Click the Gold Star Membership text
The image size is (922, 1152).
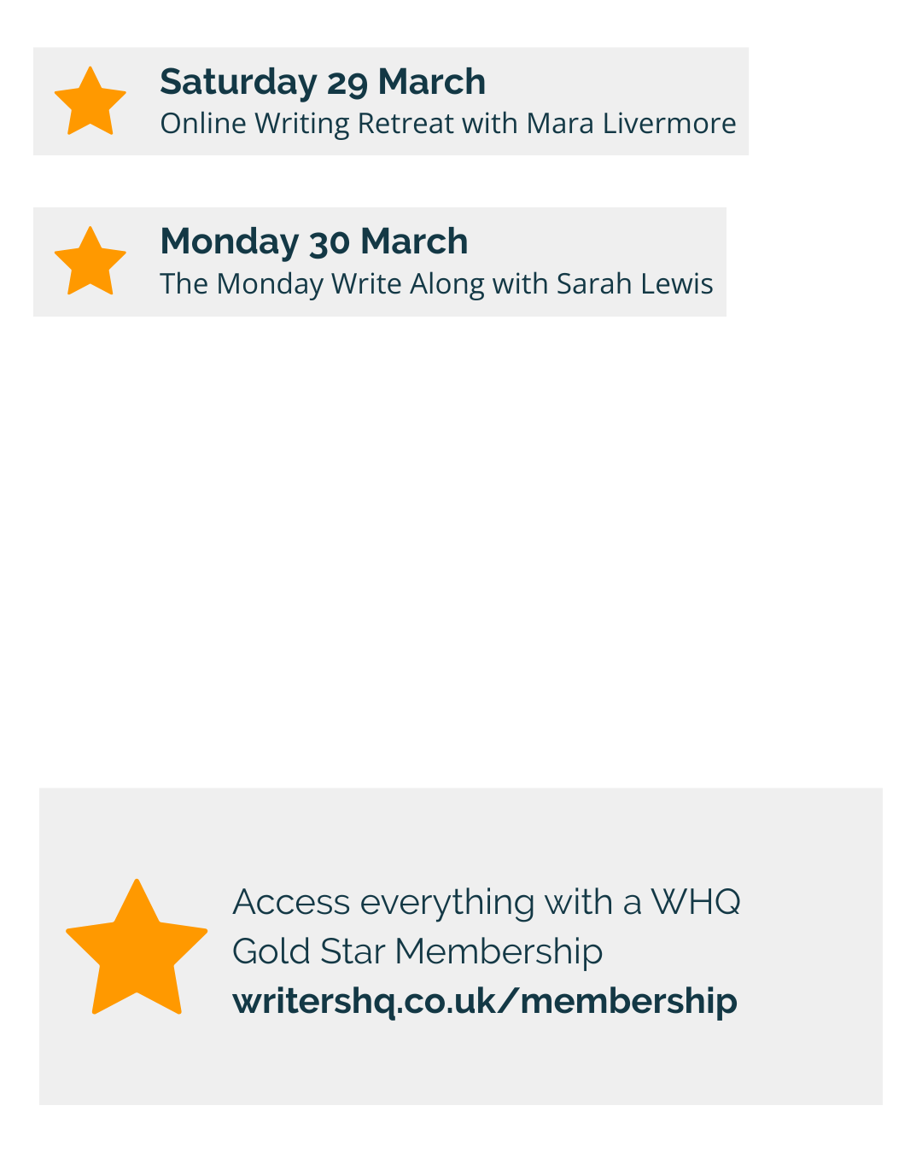[x=417, y=951]
